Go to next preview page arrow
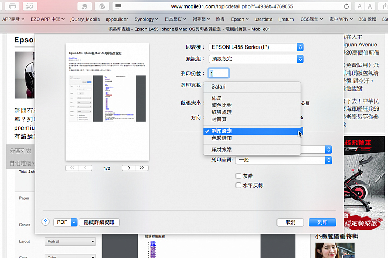This screenshot has width=388, height=258. [x=129, y=168]
